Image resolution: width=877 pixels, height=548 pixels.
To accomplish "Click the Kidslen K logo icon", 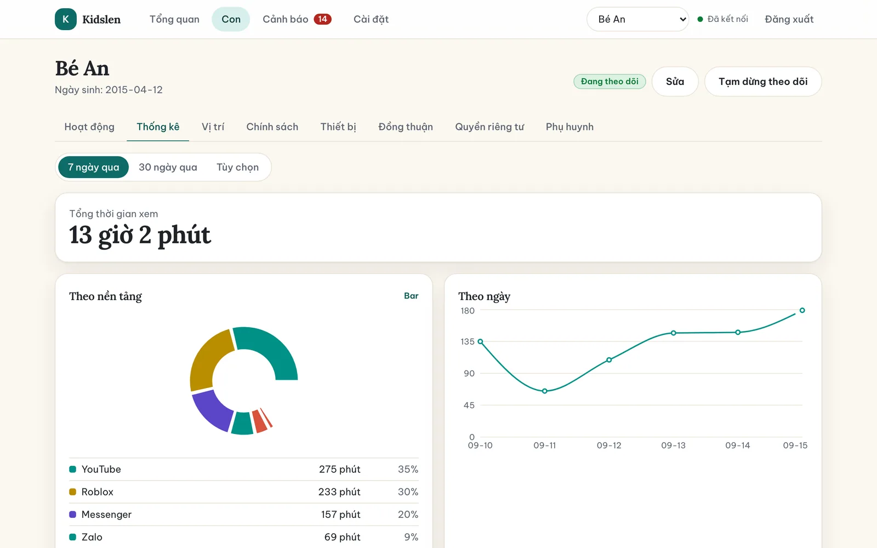I will coord(66,19).
